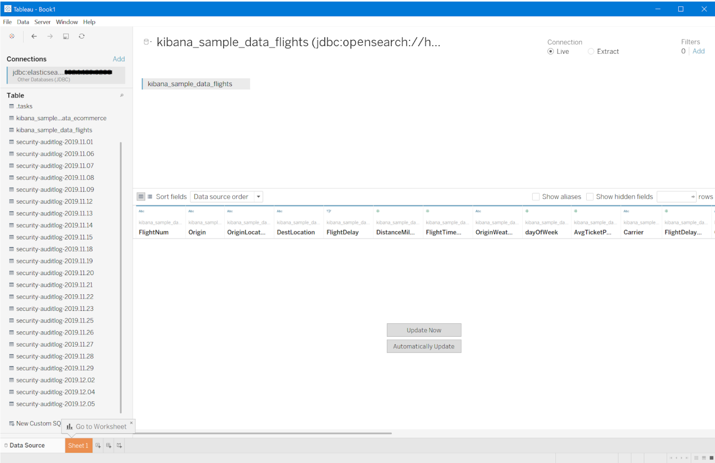Open the data source icon menu beside the title
Viewport: 715px width, 463px height.
(147, 42)
